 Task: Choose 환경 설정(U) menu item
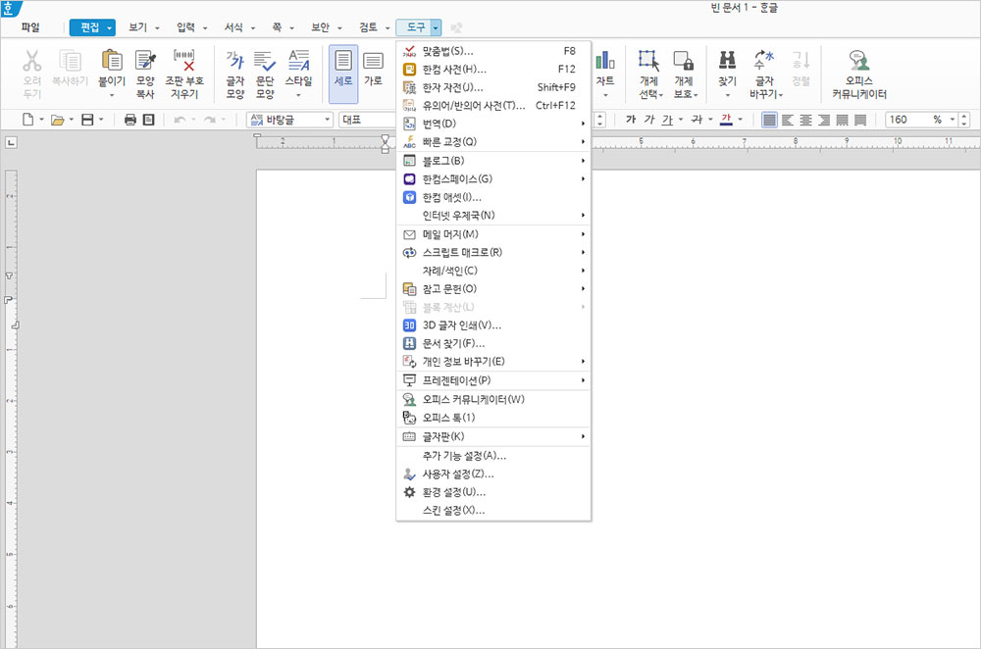(x=493, y=492)
